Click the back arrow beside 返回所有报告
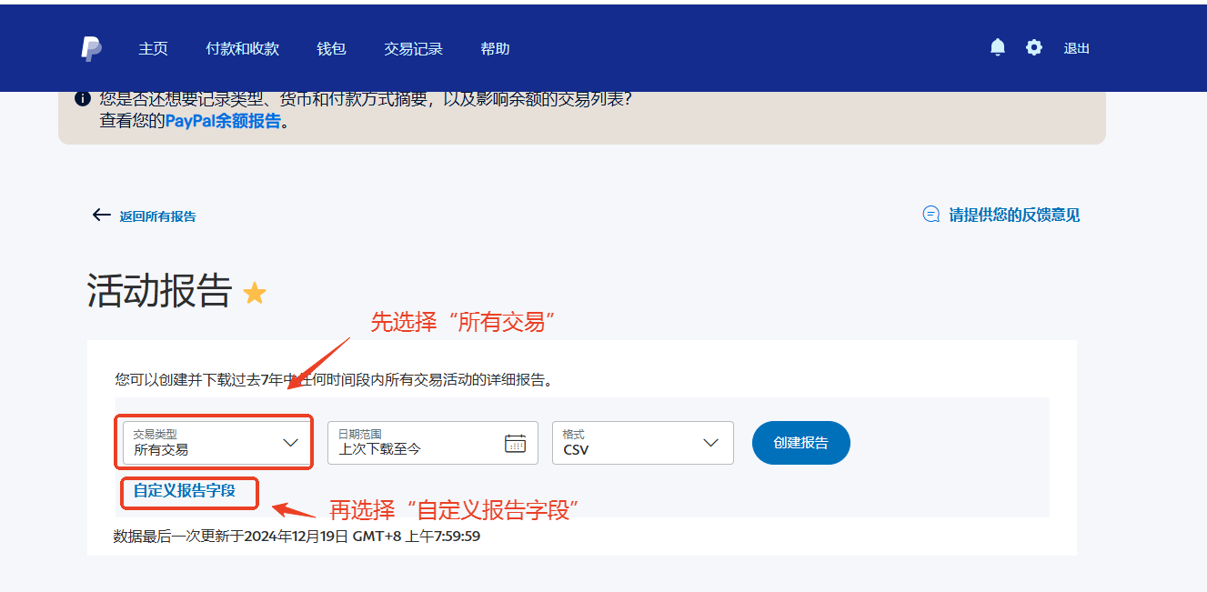The image size is (1207, 592). pyautogui.click(x=101, y=216)
